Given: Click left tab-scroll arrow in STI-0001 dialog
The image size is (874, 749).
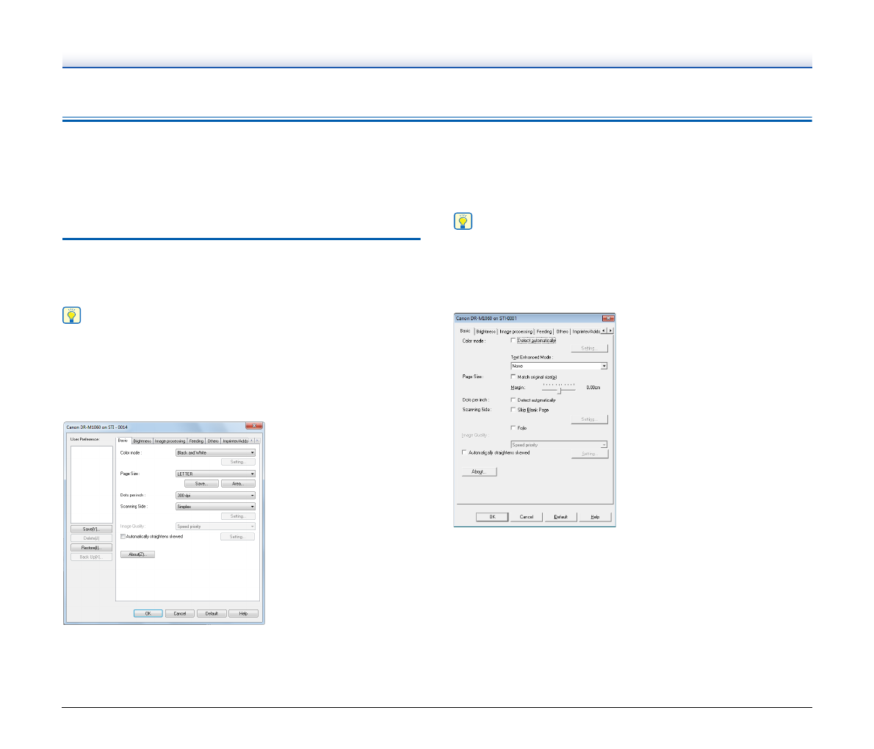Looking at the screenshot, I should (x=604, y=331).
